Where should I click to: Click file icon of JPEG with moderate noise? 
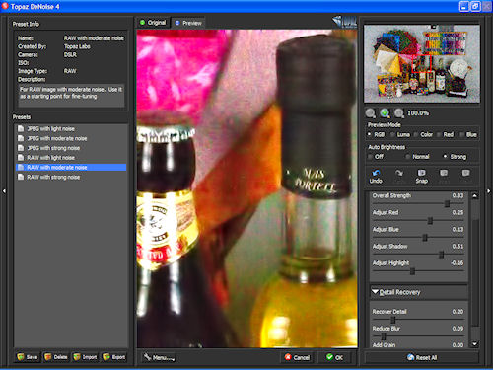21,138
